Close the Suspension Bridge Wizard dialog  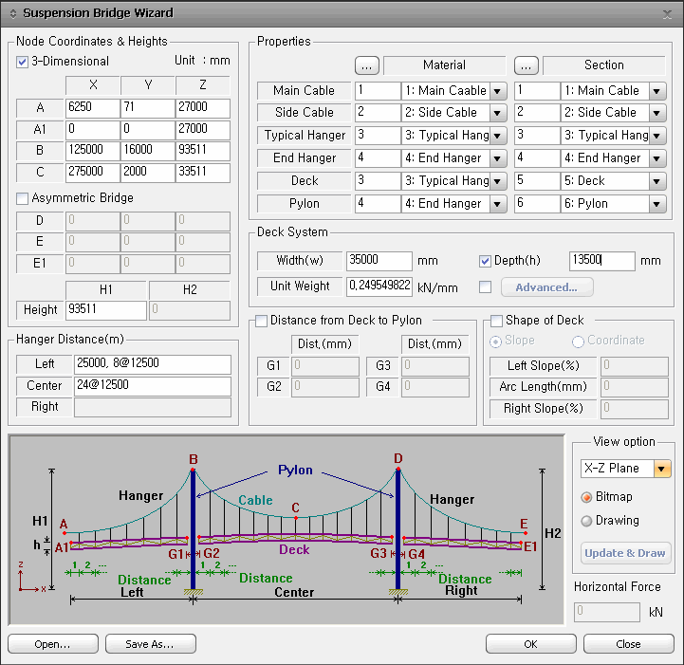pyautogui.click(x=667, y=12)
